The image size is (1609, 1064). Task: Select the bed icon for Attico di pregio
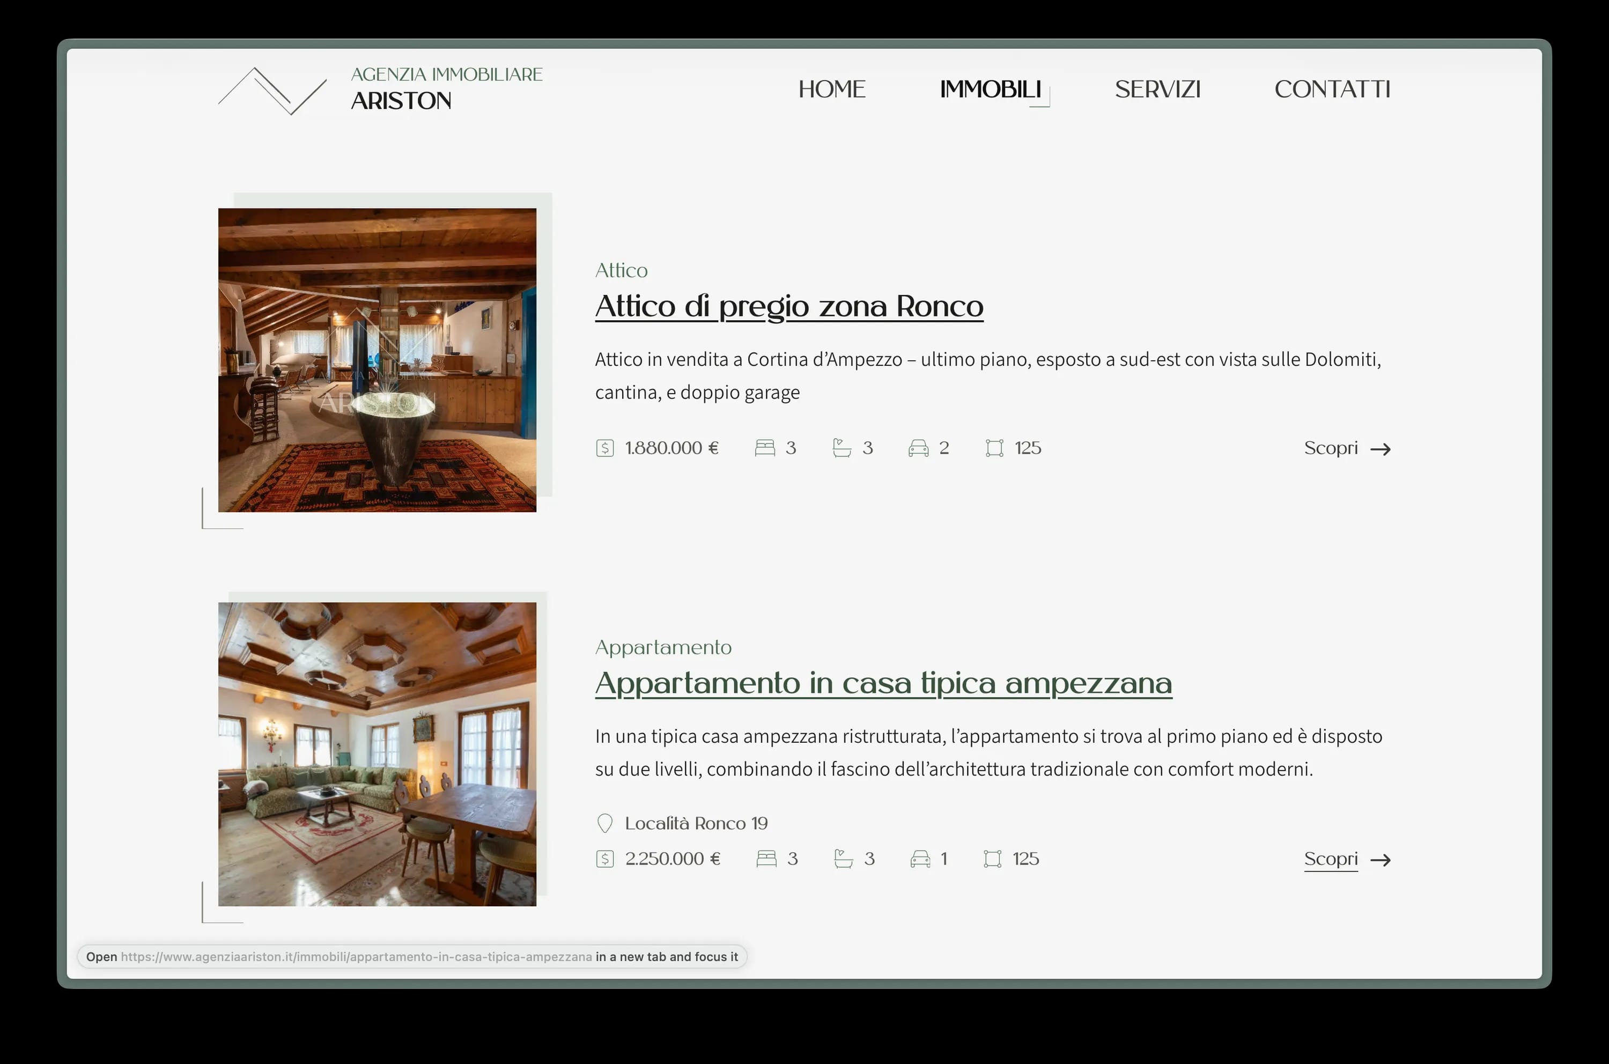tap(766, 448)
